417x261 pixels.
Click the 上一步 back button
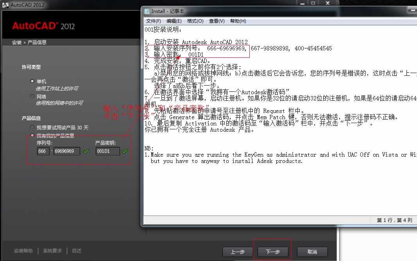pos(237,252)
